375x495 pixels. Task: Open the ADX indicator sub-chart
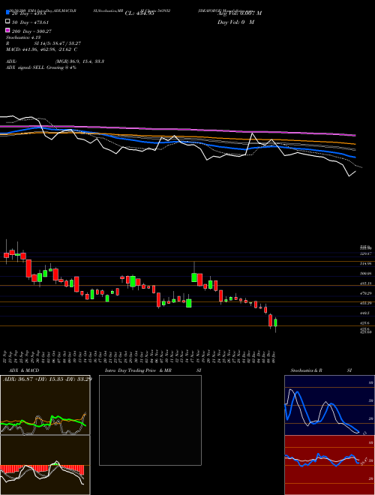coord(45,405)
